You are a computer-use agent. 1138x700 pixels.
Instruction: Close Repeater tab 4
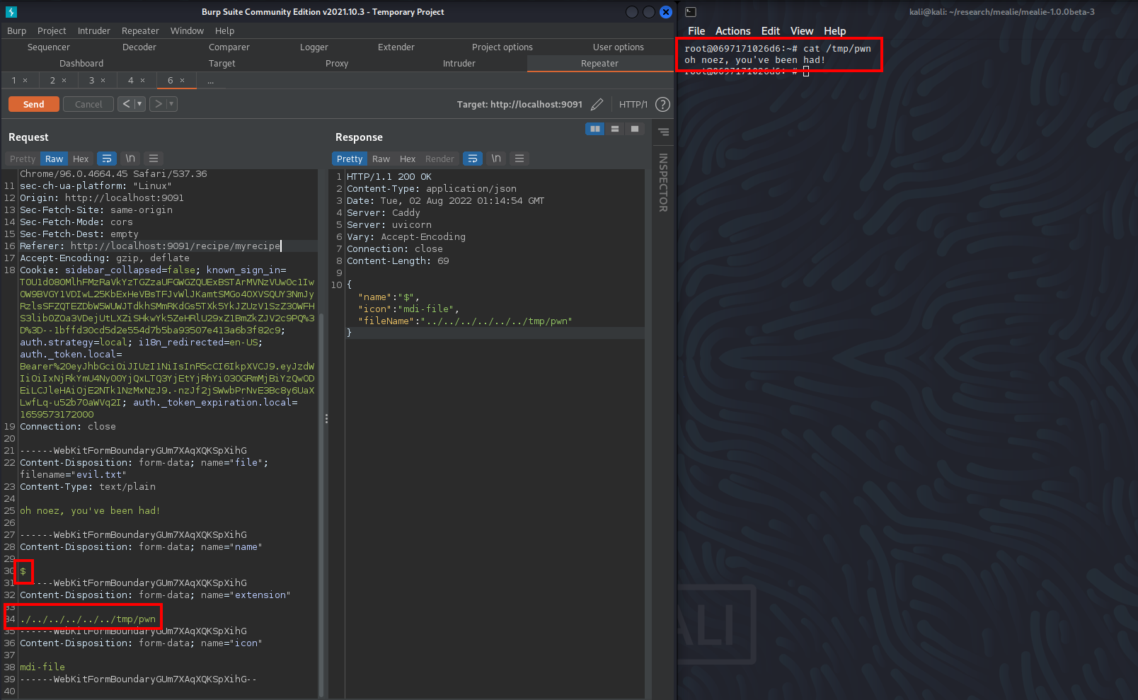click(x=143, y=81)
